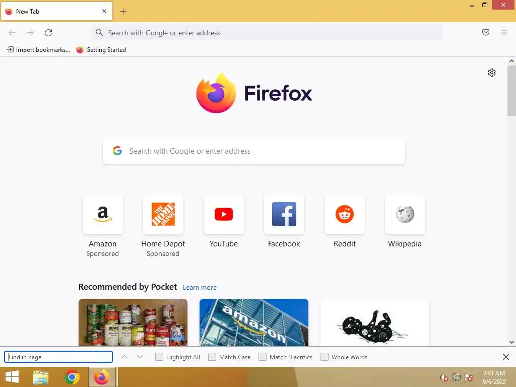The image size is (516, 387).
Task: Click the Recommended by Pocket heading
Action: [127, 287]
